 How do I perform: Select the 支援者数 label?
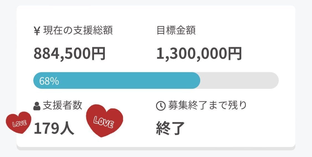pos(62,105)
